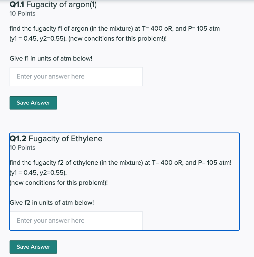This screenshot has width=254, height=257.
Task: Click the Give f1 instruction text
Action: pyautogui.click(x=51, y=58)
